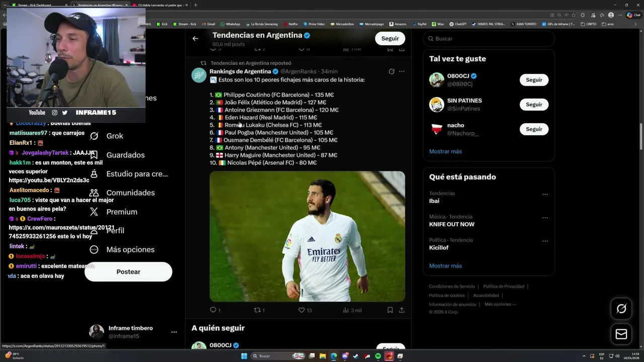Image resolution: width=644 pixels, height=362 pixels.
Task: Open the Política de Privacidad link
Action: point(504,287)
